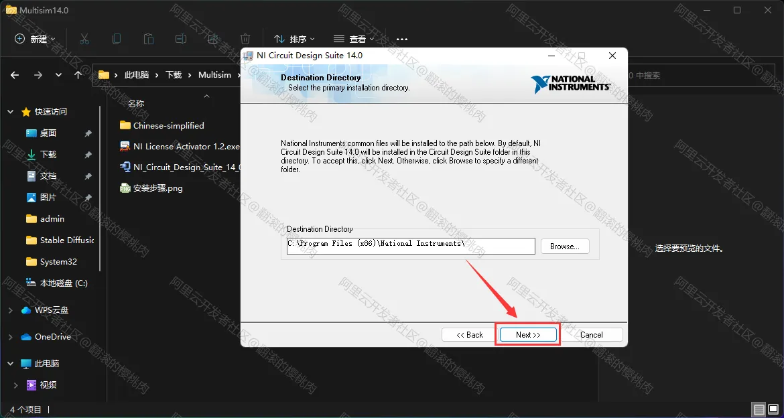Click the Next >> button in installer
Screen dimensions: 784x418
(528, 334)
